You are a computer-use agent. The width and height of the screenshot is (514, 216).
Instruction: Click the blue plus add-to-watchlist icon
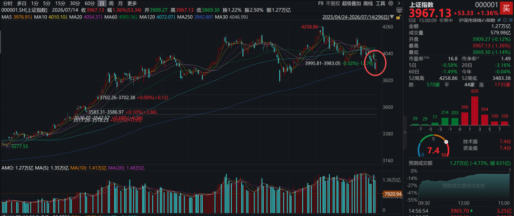click(511, 20)
